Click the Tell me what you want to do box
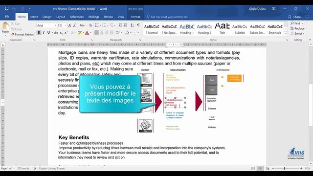This screenshot has width=313, height=176. (167, 17)
